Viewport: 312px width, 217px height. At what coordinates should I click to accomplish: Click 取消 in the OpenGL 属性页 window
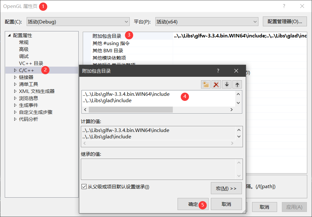pyautogui.click(x=264, y=207)
